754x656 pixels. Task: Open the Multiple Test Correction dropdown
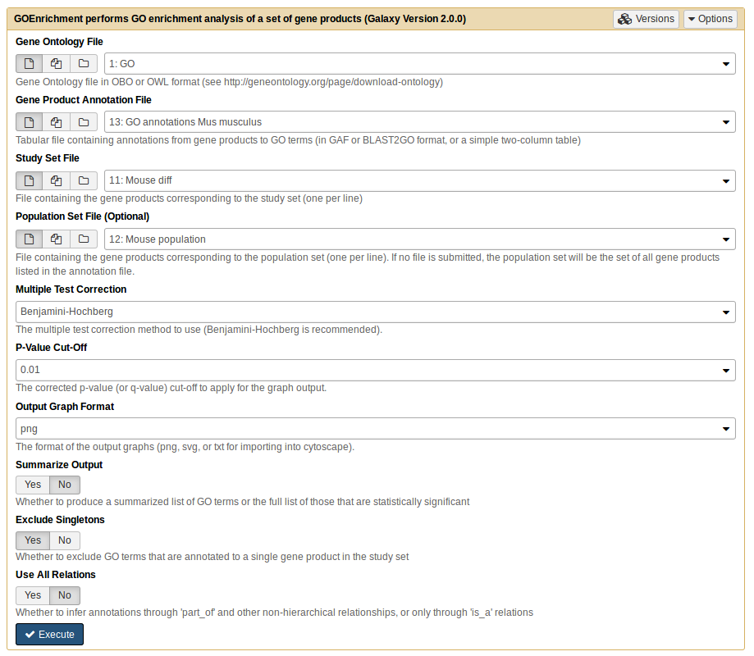(376, 312)
